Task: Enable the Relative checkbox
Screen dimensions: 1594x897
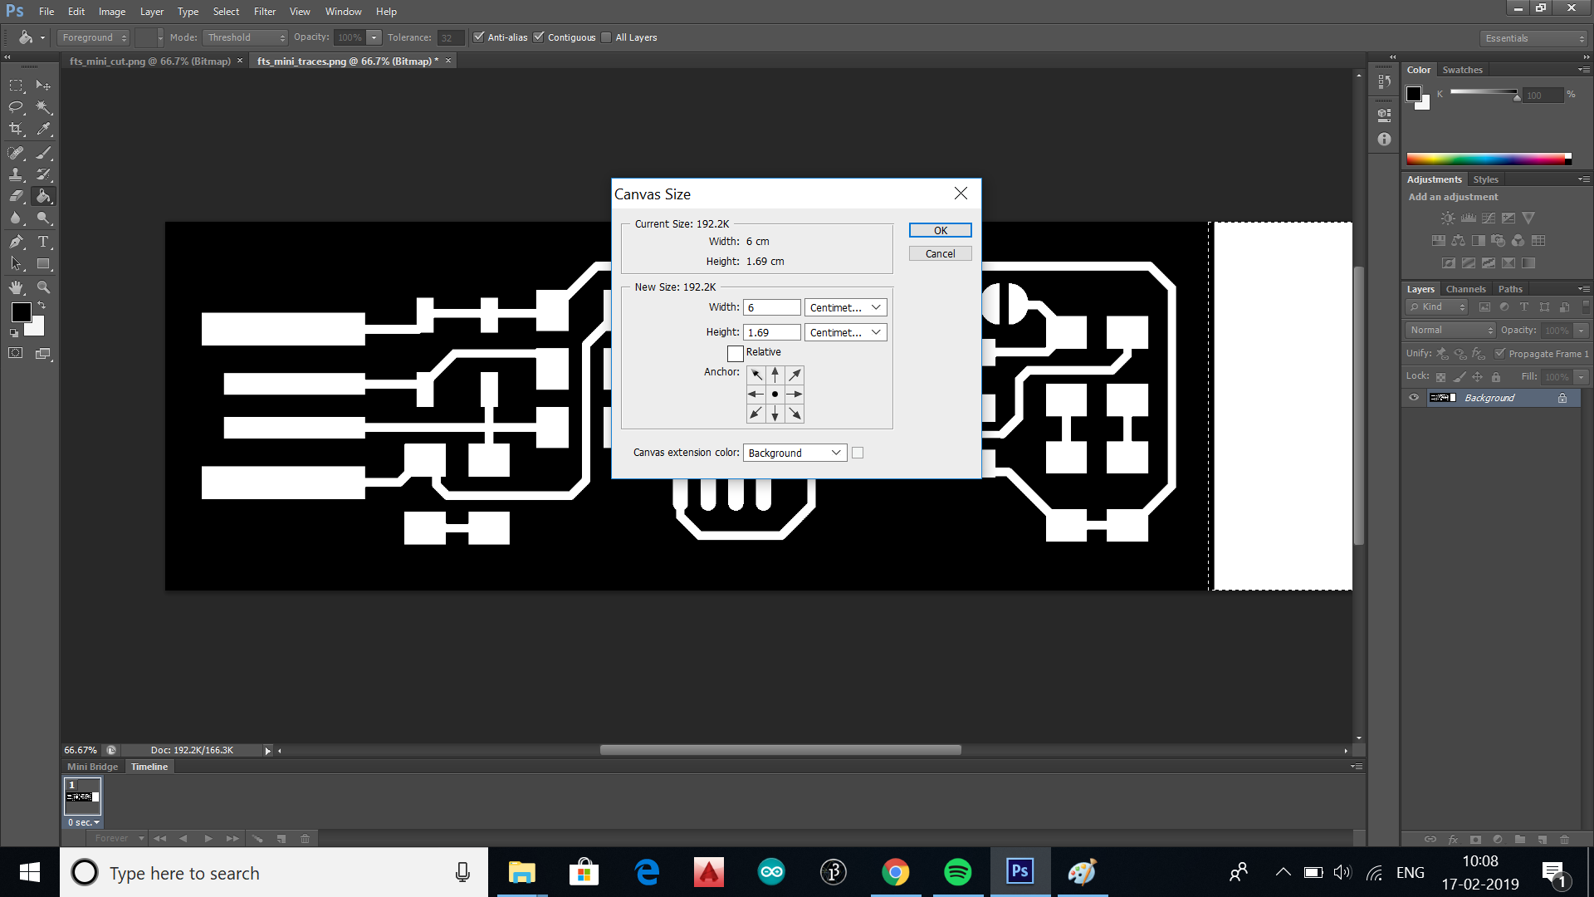Action: tap(735, 353)
